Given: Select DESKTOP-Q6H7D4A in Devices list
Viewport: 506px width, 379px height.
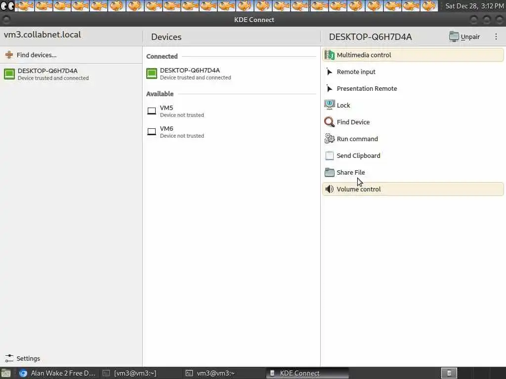Looking at the screenshot, I should 231,74.
